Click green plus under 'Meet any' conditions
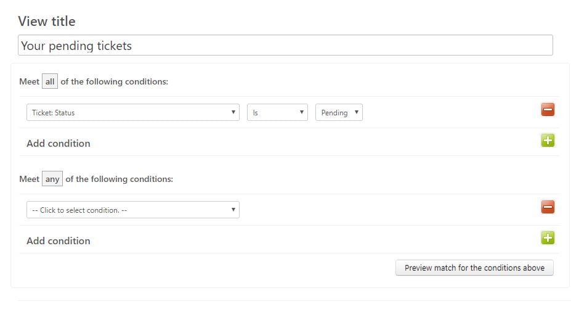571x317 pixels. click(x=548, y=238)
